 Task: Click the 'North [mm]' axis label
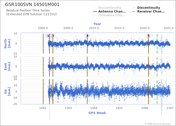tap(7, 43)
